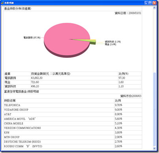Minimize the holdings detail window
The image size is (159, 153).
[x=146, y=3]
